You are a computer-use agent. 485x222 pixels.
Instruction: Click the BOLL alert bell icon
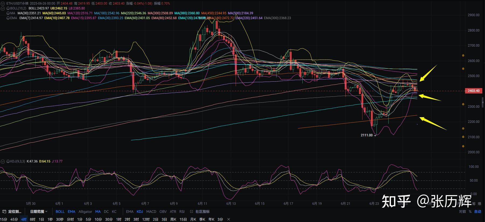point(8,8)
